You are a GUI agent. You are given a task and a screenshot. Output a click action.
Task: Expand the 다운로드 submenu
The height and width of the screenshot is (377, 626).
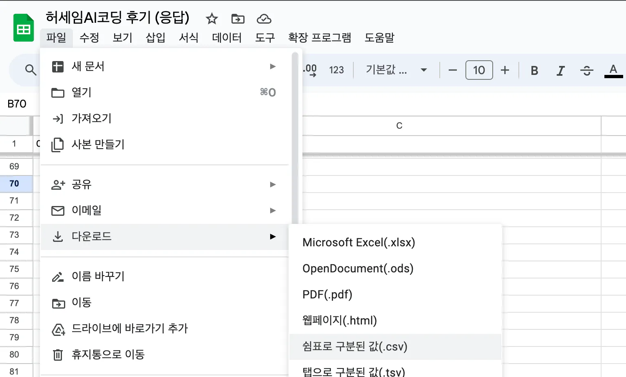(x=165, y=237)
